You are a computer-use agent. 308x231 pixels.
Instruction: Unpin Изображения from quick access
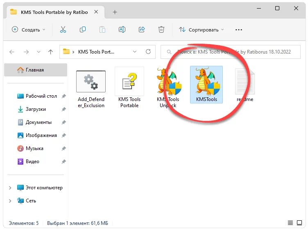click(63, 135)
